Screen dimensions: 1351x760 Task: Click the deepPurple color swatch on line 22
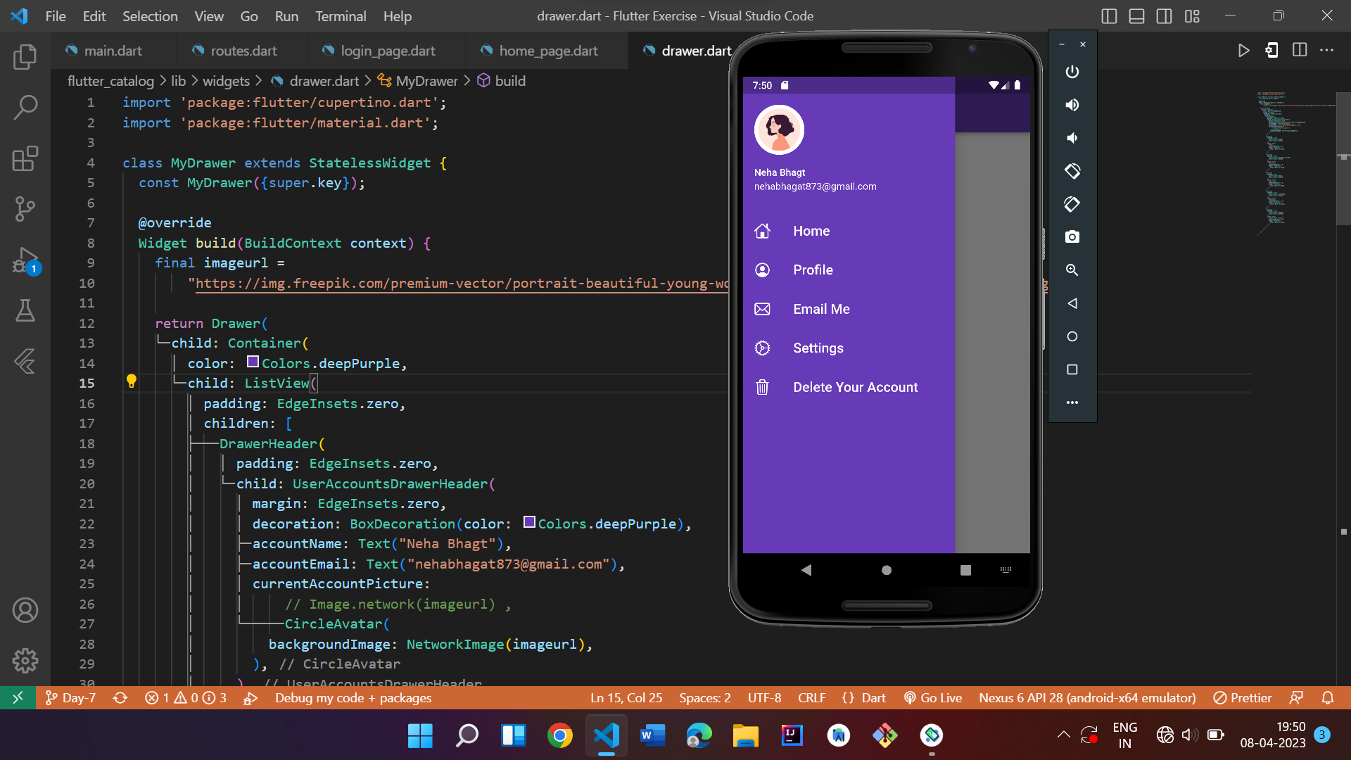pos(529,522)
